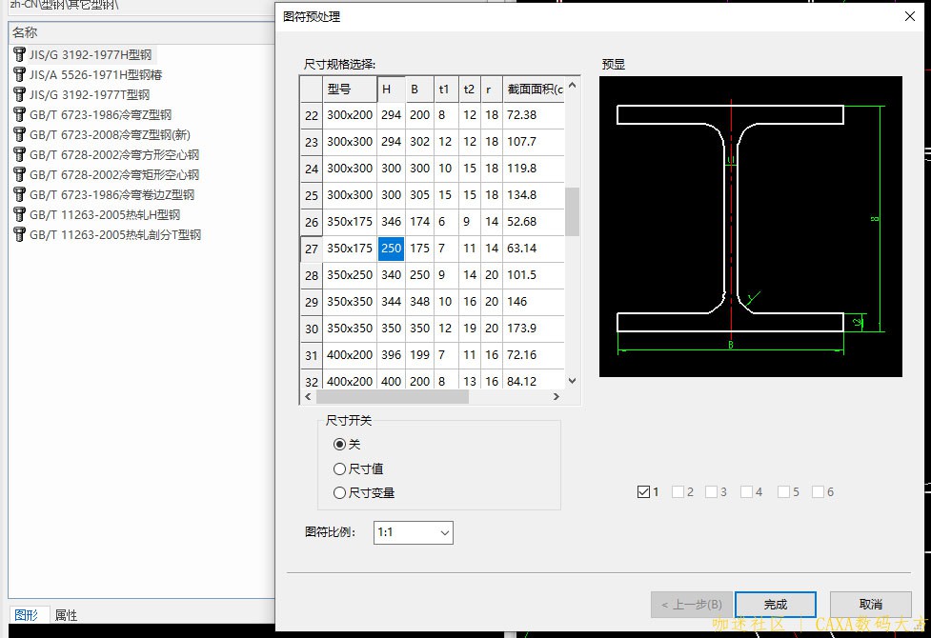Screen dimensions: 931x638
Task: Select the 尺寸变量 radio option
Action: [340, 493]
